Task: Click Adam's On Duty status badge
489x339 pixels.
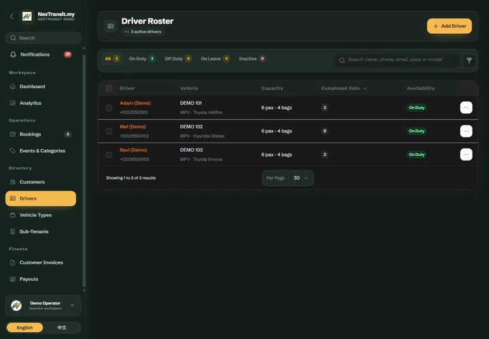Action: 416,108
